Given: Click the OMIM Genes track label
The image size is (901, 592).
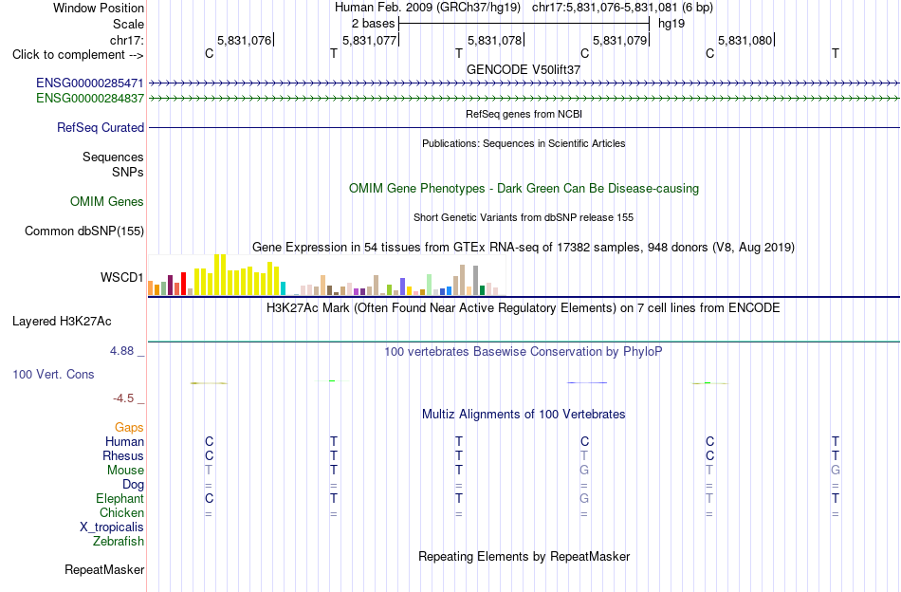Looking at the screenshot, I should click(x=107, y=202).
